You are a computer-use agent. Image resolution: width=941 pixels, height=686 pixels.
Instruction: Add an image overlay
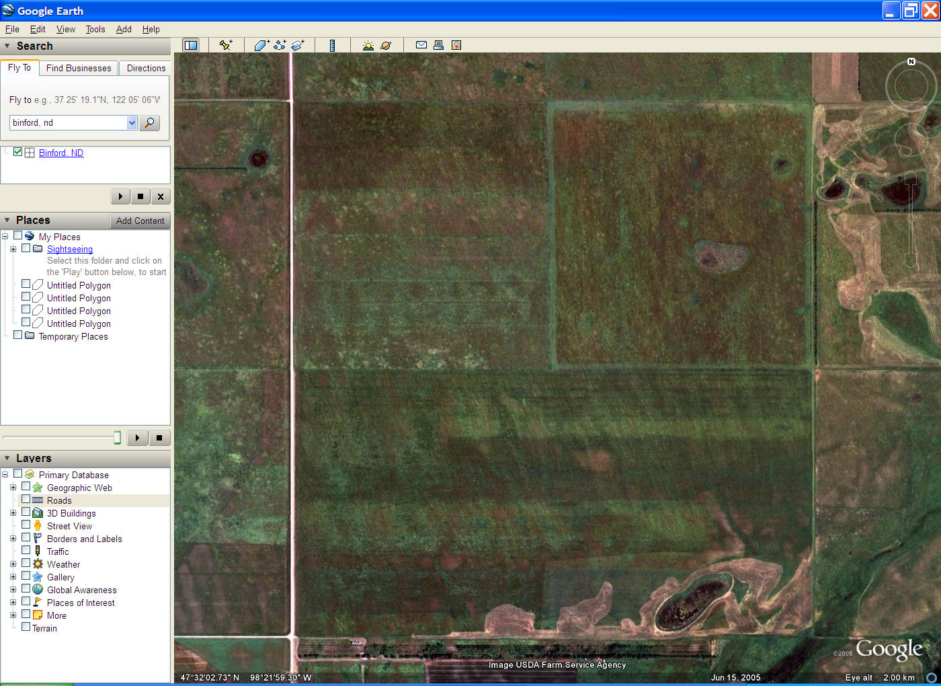point(298,45)
